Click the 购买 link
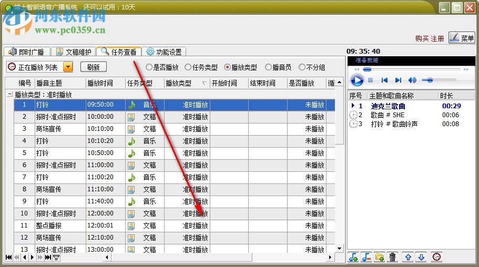The width and height of the screenshot is (479, 267). coord(422,38)
